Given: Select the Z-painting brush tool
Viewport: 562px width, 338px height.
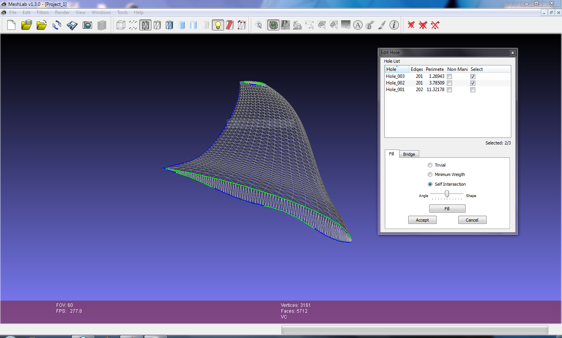Looking at the screenshot, I should click(x=382, y=25).
